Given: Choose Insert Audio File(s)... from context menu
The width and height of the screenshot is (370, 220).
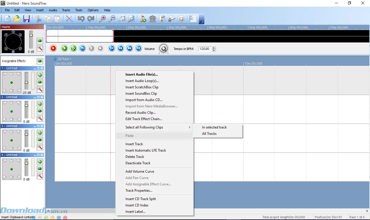Looking at the screenshot, I should point(141,74).
